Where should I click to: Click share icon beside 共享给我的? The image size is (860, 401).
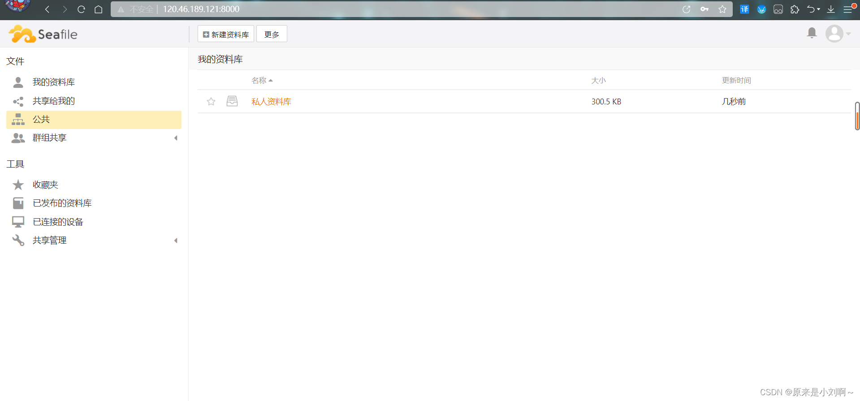pyautogui.click(x=18, y=101)
